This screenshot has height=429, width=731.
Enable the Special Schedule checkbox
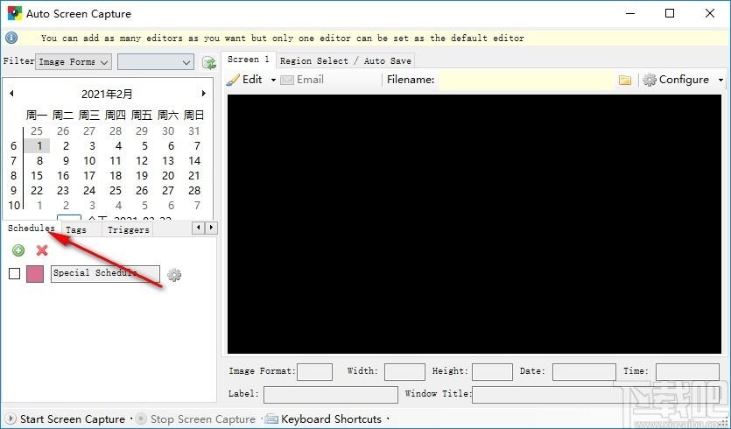(14, 274)
